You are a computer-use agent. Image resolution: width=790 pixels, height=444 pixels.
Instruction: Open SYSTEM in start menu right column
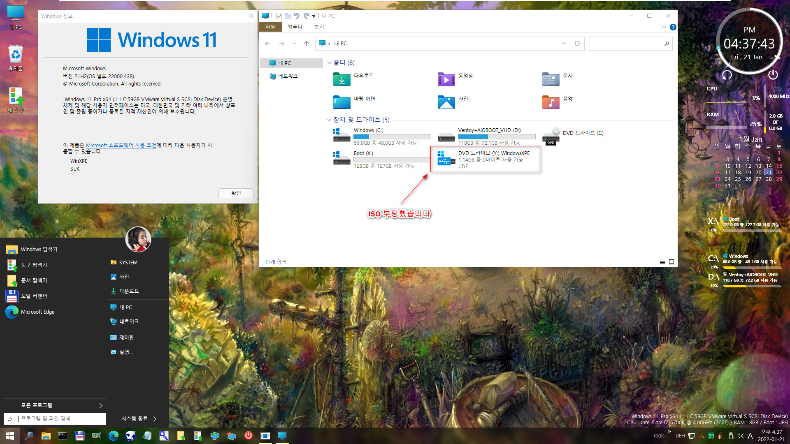click(124, 262)
